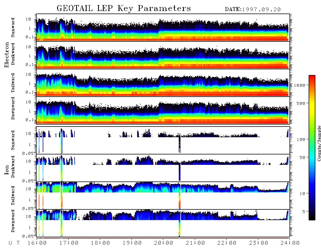Viewport: 321px width, 248px height.
Task: Click the 22:00 time tick label
Action: (227, 243)
